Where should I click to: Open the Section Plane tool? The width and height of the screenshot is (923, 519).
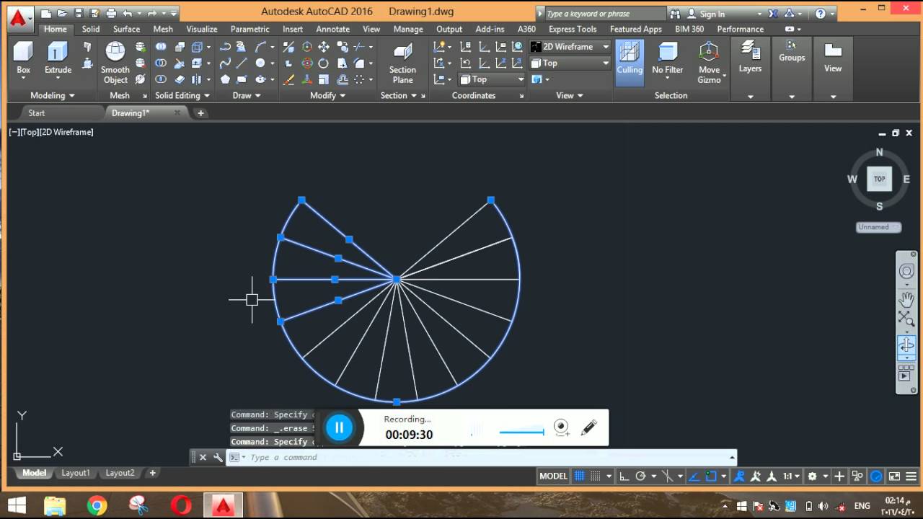(402, 63)
